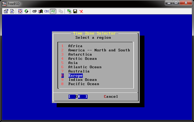Send the Windows Start key icon
The height and width of the screenshot is (122, 194).
point(40,11)
